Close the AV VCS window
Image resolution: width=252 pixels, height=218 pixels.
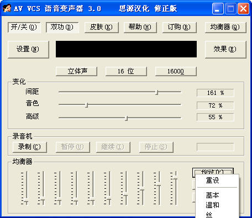coord(243,9)
